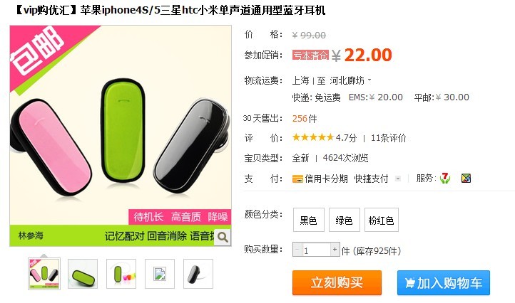
Task: Select the 绿色 color option
Action: pyautogui.click(x=345, y=220)
